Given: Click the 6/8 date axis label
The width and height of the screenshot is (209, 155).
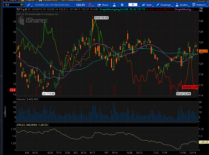Looking at the screenshot, I should tap(27, 153).
